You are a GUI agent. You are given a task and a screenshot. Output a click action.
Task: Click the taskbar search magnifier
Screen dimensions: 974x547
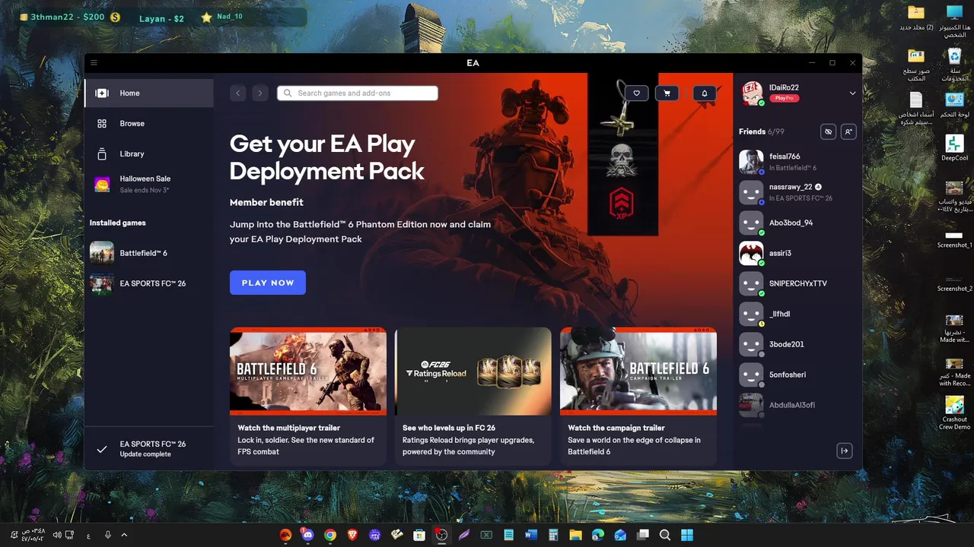[x=665, y=535]
